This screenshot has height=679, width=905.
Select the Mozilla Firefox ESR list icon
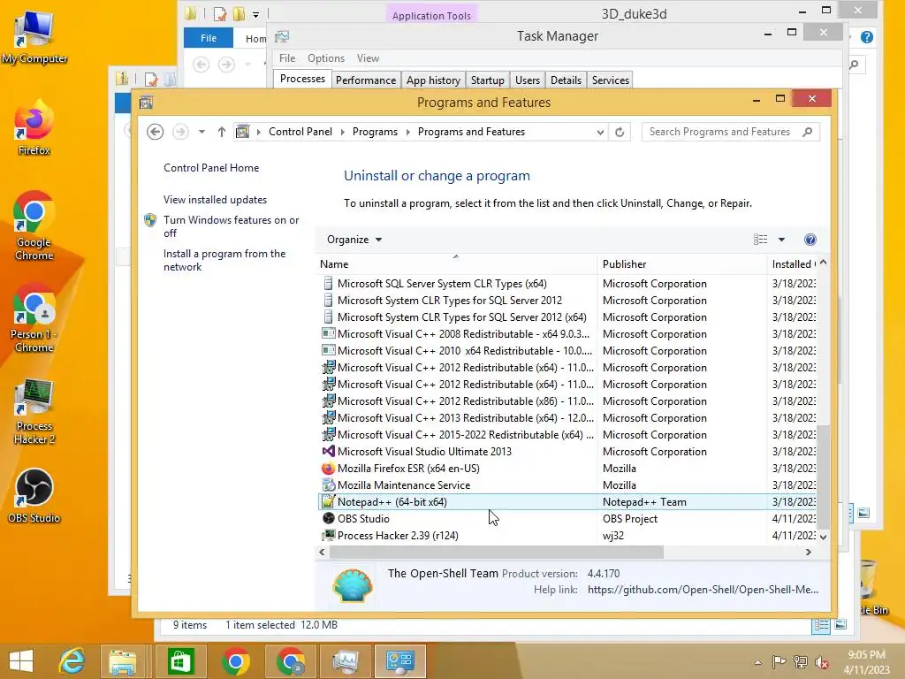point(329,469)
